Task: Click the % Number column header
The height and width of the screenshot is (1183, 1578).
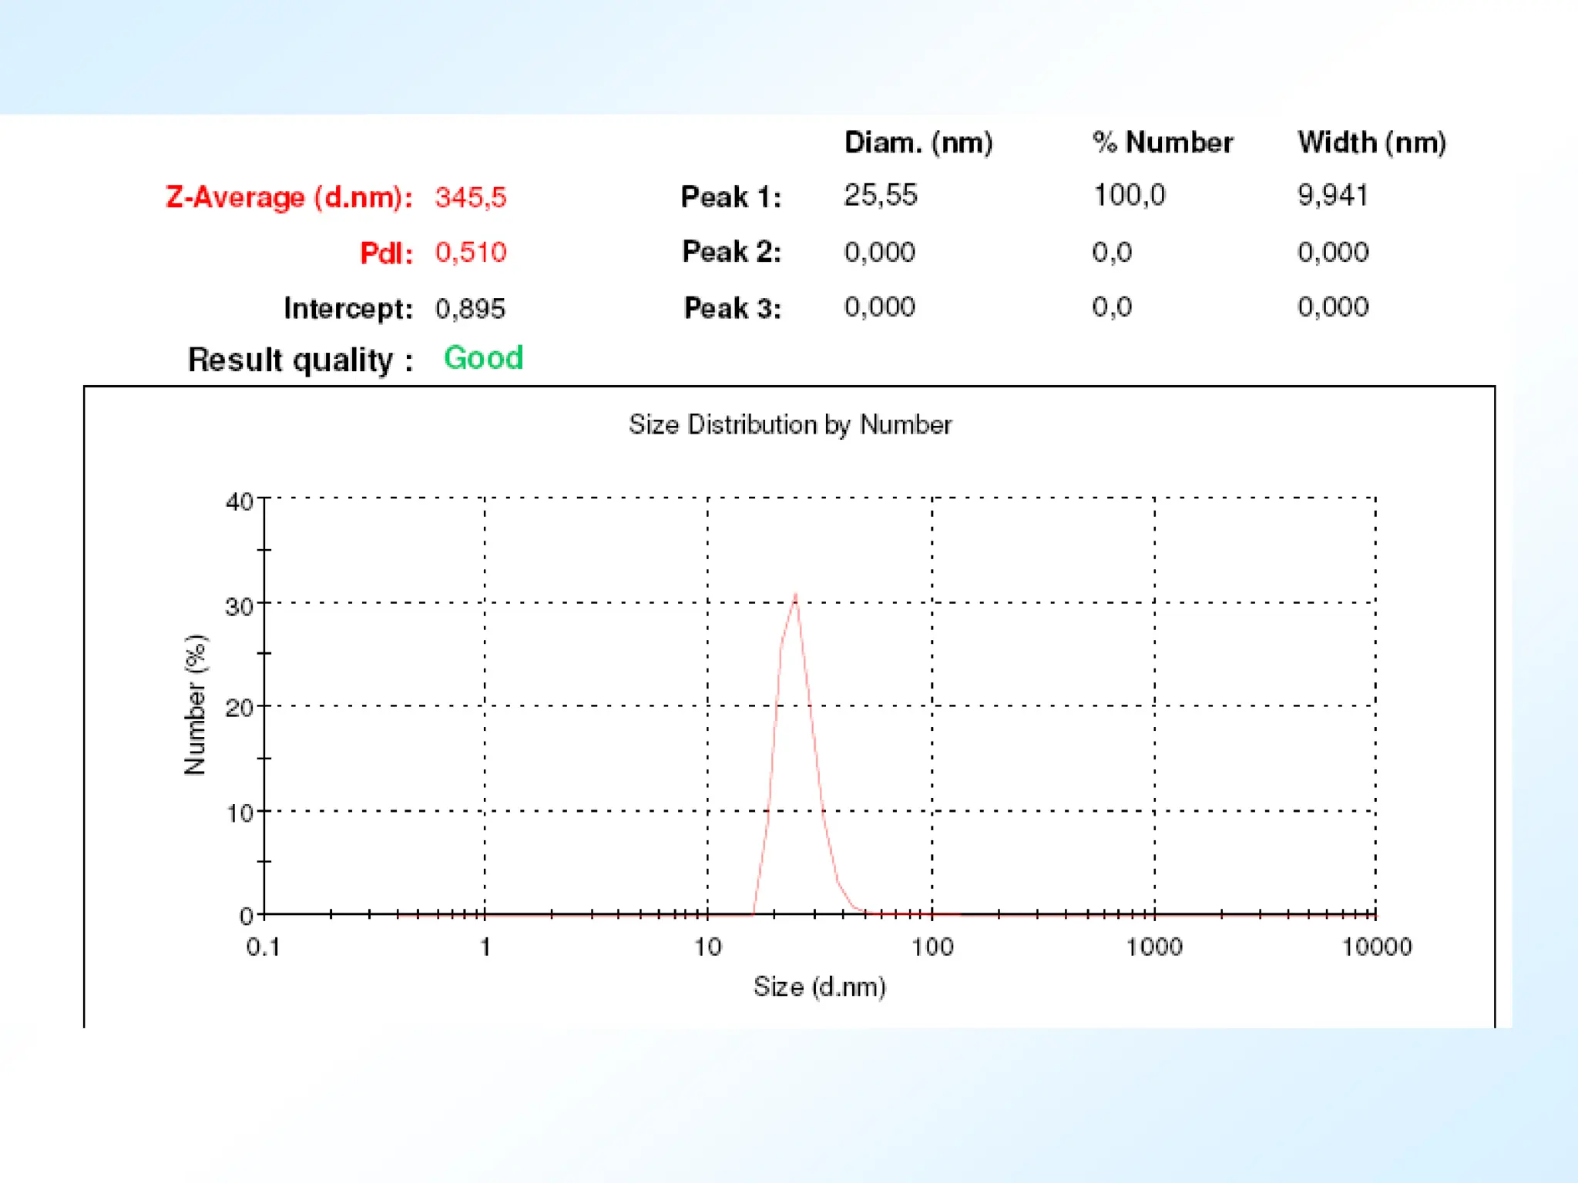Action: (x=1162, y=142)
